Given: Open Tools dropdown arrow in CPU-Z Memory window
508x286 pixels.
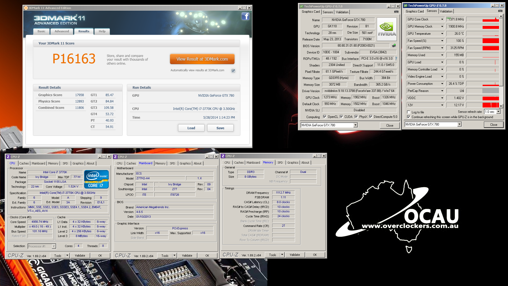Looking at the screenshot, I should 282,255.
